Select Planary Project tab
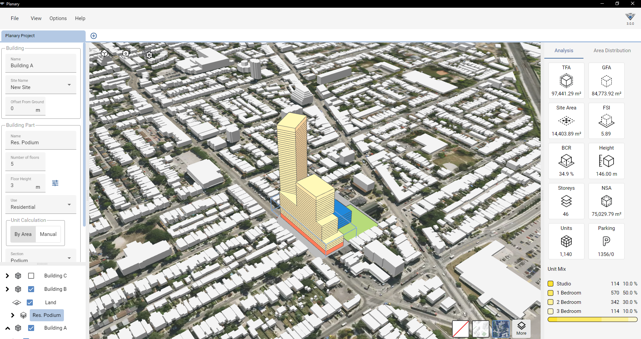Viewport: 641px width, 339px height. (43, 36)
